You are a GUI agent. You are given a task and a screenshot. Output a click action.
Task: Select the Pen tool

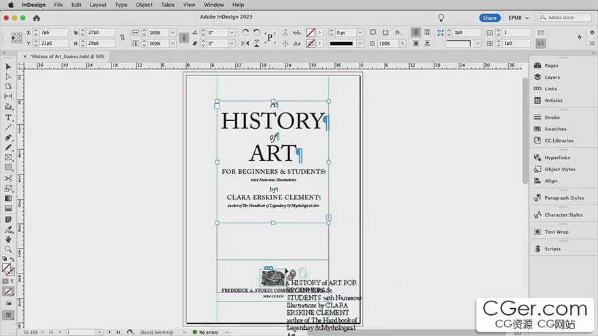(8, 138)
